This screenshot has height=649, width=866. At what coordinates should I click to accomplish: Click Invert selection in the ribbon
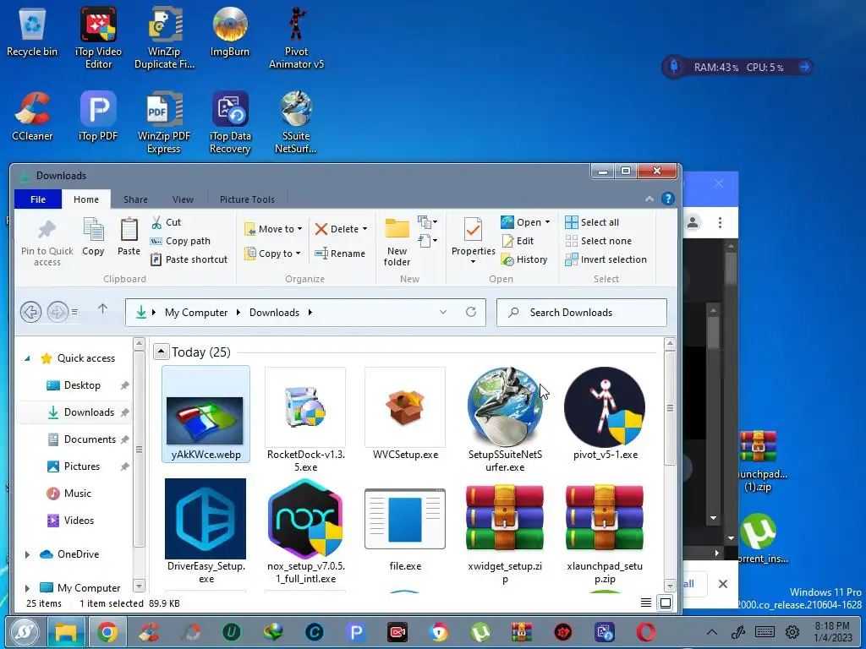[x=606, y=259]
